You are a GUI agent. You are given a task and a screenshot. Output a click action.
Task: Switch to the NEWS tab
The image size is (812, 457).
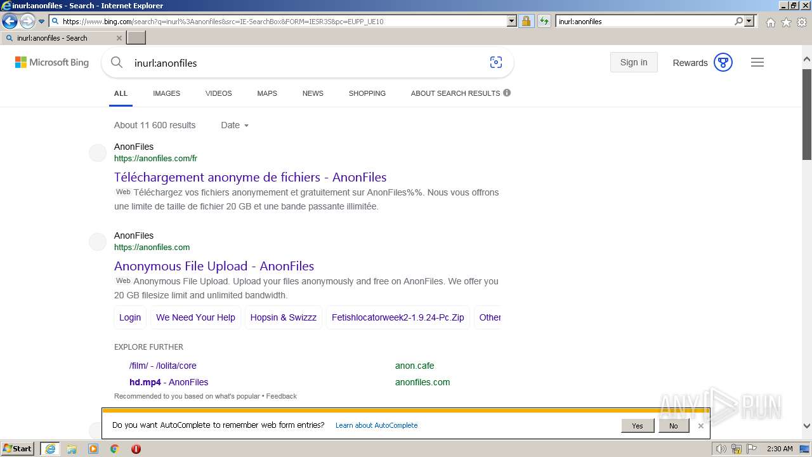coord(313,93)
